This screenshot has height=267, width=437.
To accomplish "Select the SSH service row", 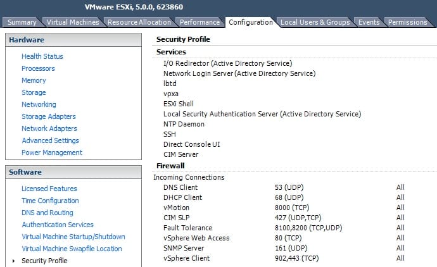I will pos(170,134).
